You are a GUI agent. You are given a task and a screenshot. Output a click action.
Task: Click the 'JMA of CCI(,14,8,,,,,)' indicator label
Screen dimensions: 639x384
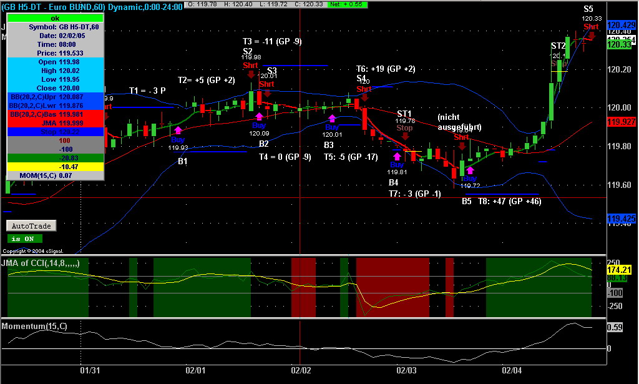pyautogui.click(x=41, y=263)
